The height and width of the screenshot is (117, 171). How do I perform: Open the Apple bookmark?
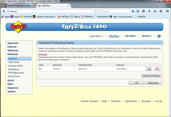click(x=5, y=17)
